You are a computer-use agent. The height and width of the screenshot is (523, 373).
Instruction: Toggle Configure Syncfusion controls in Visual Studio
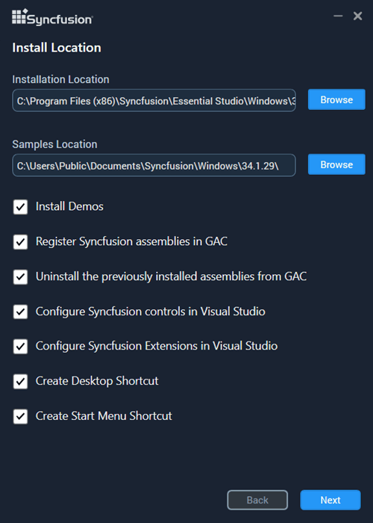click(x=20, y=312)
